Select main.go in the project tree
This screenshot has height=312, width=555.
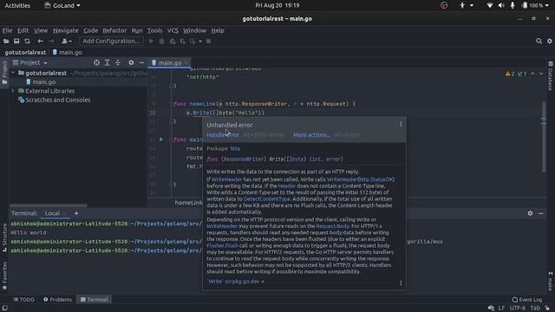click(x=44, y=81)
